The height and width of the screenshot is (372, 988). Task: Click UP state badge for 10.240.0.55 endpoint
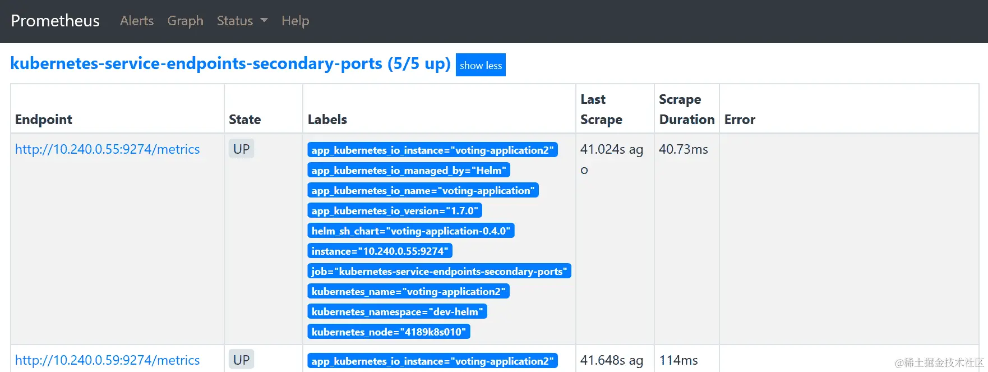[242, 149]
